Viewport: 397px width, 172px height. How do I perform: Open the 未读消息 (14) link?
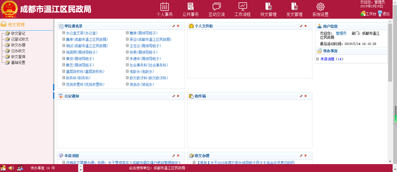327,59
